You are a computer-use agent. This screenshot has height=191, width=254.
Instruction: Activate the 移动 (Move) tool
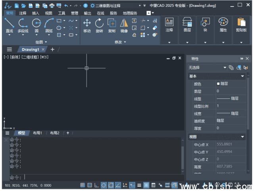[87, 25]
